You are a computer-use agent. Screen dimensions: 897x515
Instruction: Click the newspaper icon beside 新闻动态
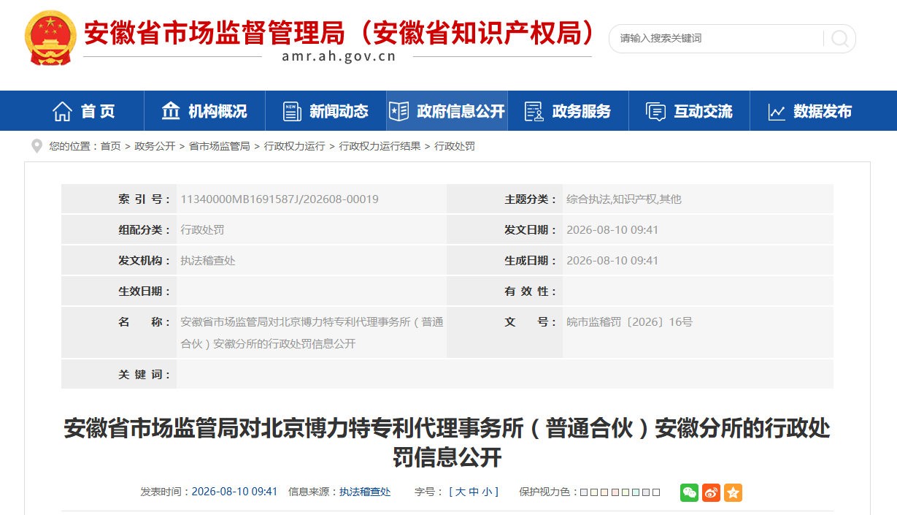point(292,112)
